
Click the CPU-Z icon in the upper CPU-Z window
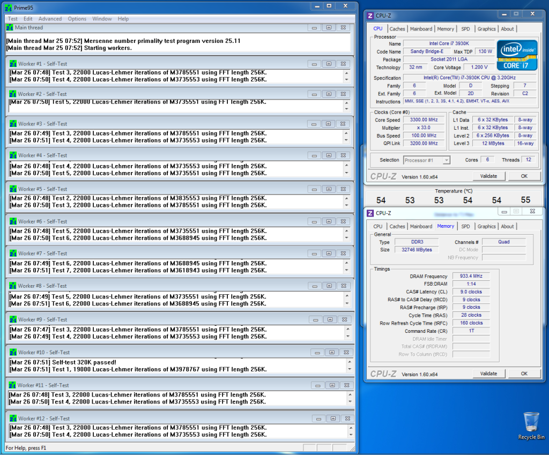[x=370, y=16]
